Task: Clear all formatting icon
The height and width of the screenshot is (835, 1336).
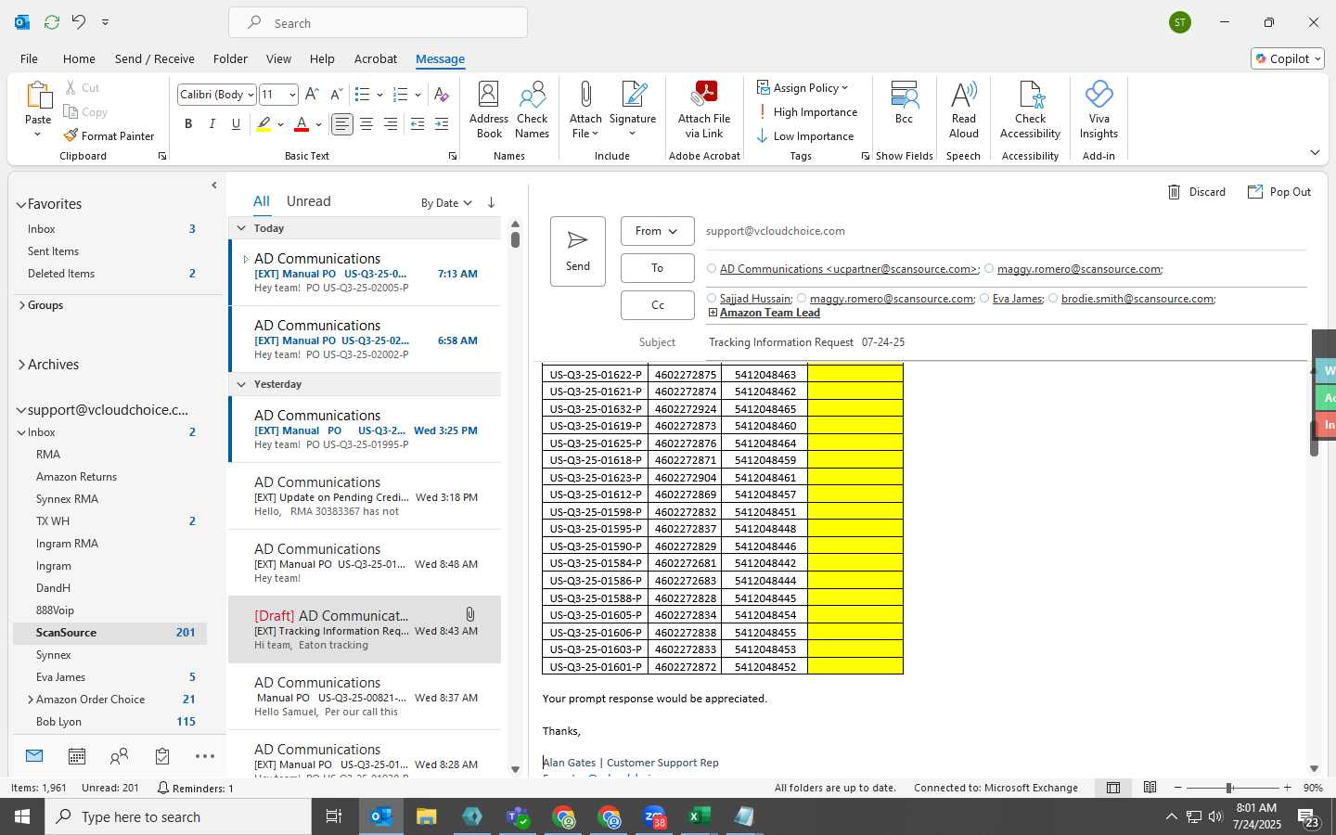Action: (442, 95)
